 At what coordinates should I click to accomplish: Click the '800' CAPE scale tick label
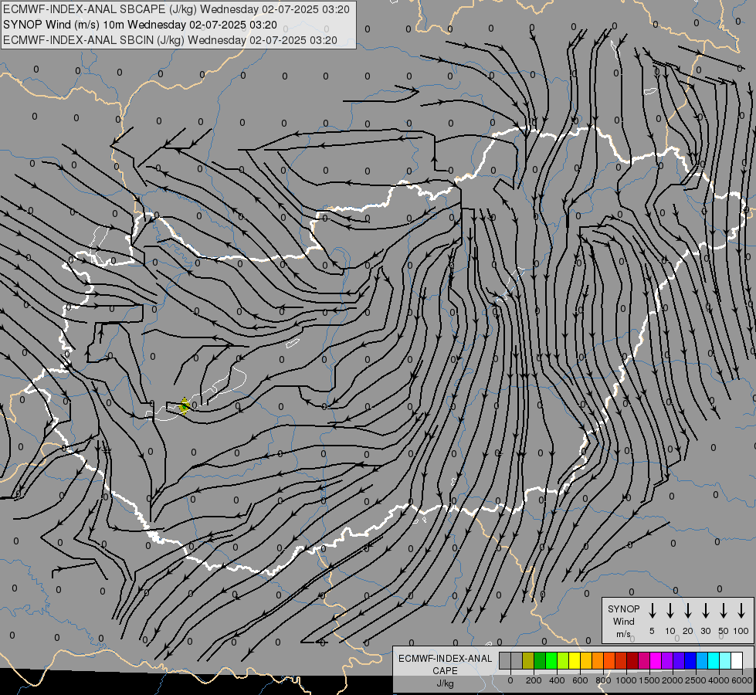[603, 680]
